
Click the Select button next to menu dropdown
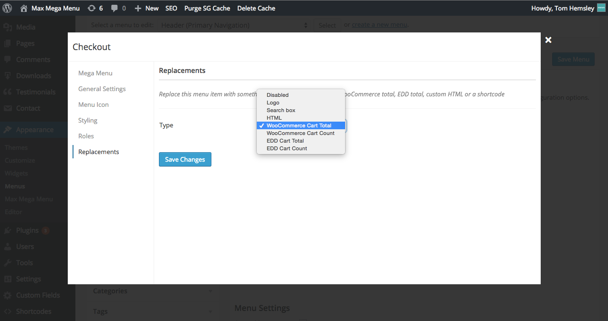pyautogui.click(x=327, y=25)
